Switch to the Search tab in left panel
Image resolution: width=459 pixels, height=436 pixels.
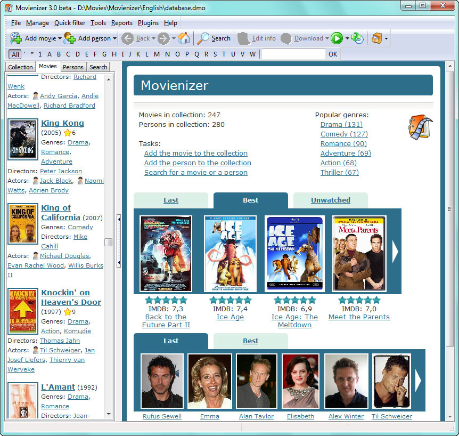pyautogui.click(x=99, y=67)
